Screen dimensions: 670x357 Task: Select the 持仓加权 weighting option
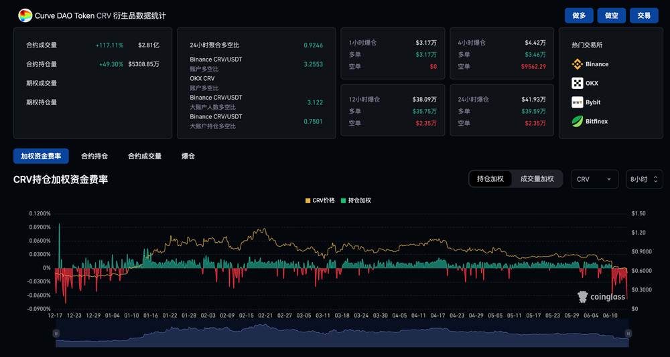click(490, 179)
